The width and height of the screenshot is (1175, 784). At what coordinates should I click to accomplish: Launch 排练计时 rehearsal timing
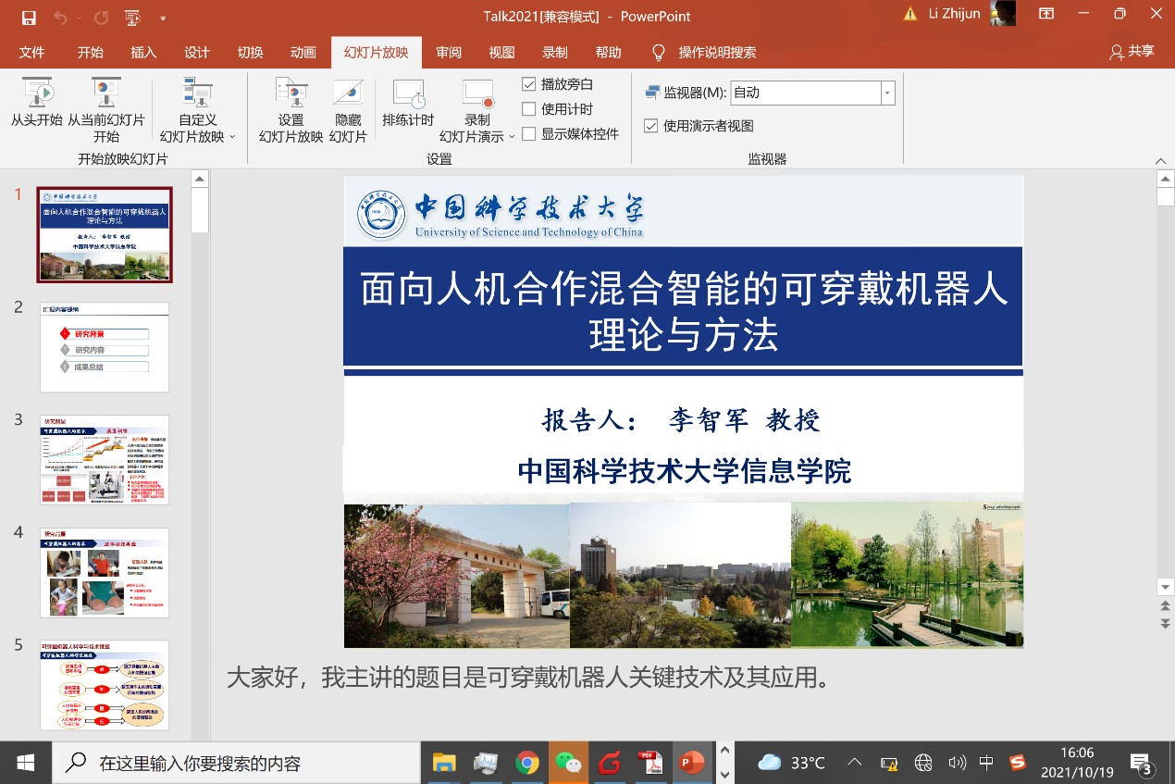tap(408, 94)
